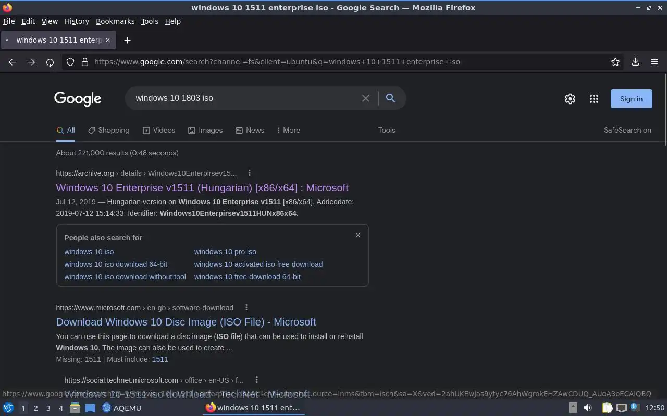Switch to workspace 2
Viewport: 667px width, 416px height.
pos(35,408)
